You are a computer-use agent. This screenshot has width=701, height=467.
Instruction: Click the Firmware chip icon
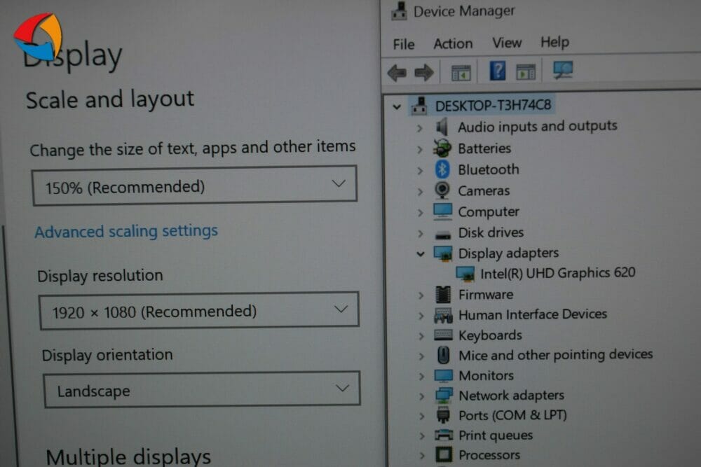coord(443,294)
